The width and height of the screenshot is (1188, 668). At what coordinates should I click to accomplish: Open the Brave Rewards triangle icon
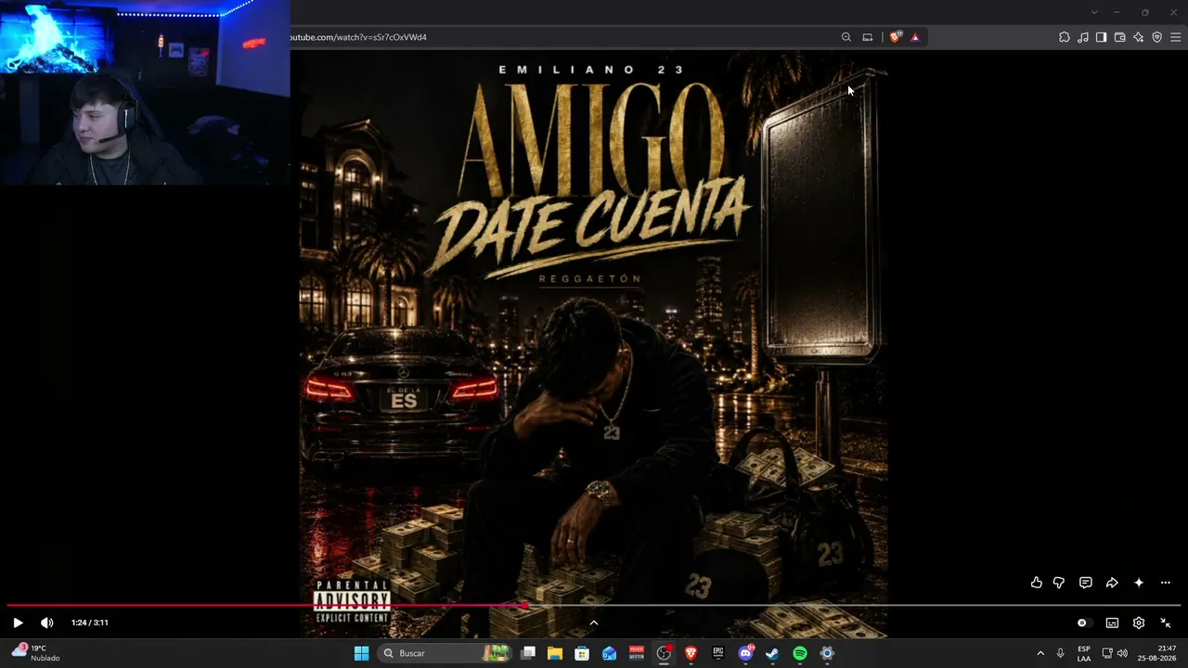coord(915,37)
